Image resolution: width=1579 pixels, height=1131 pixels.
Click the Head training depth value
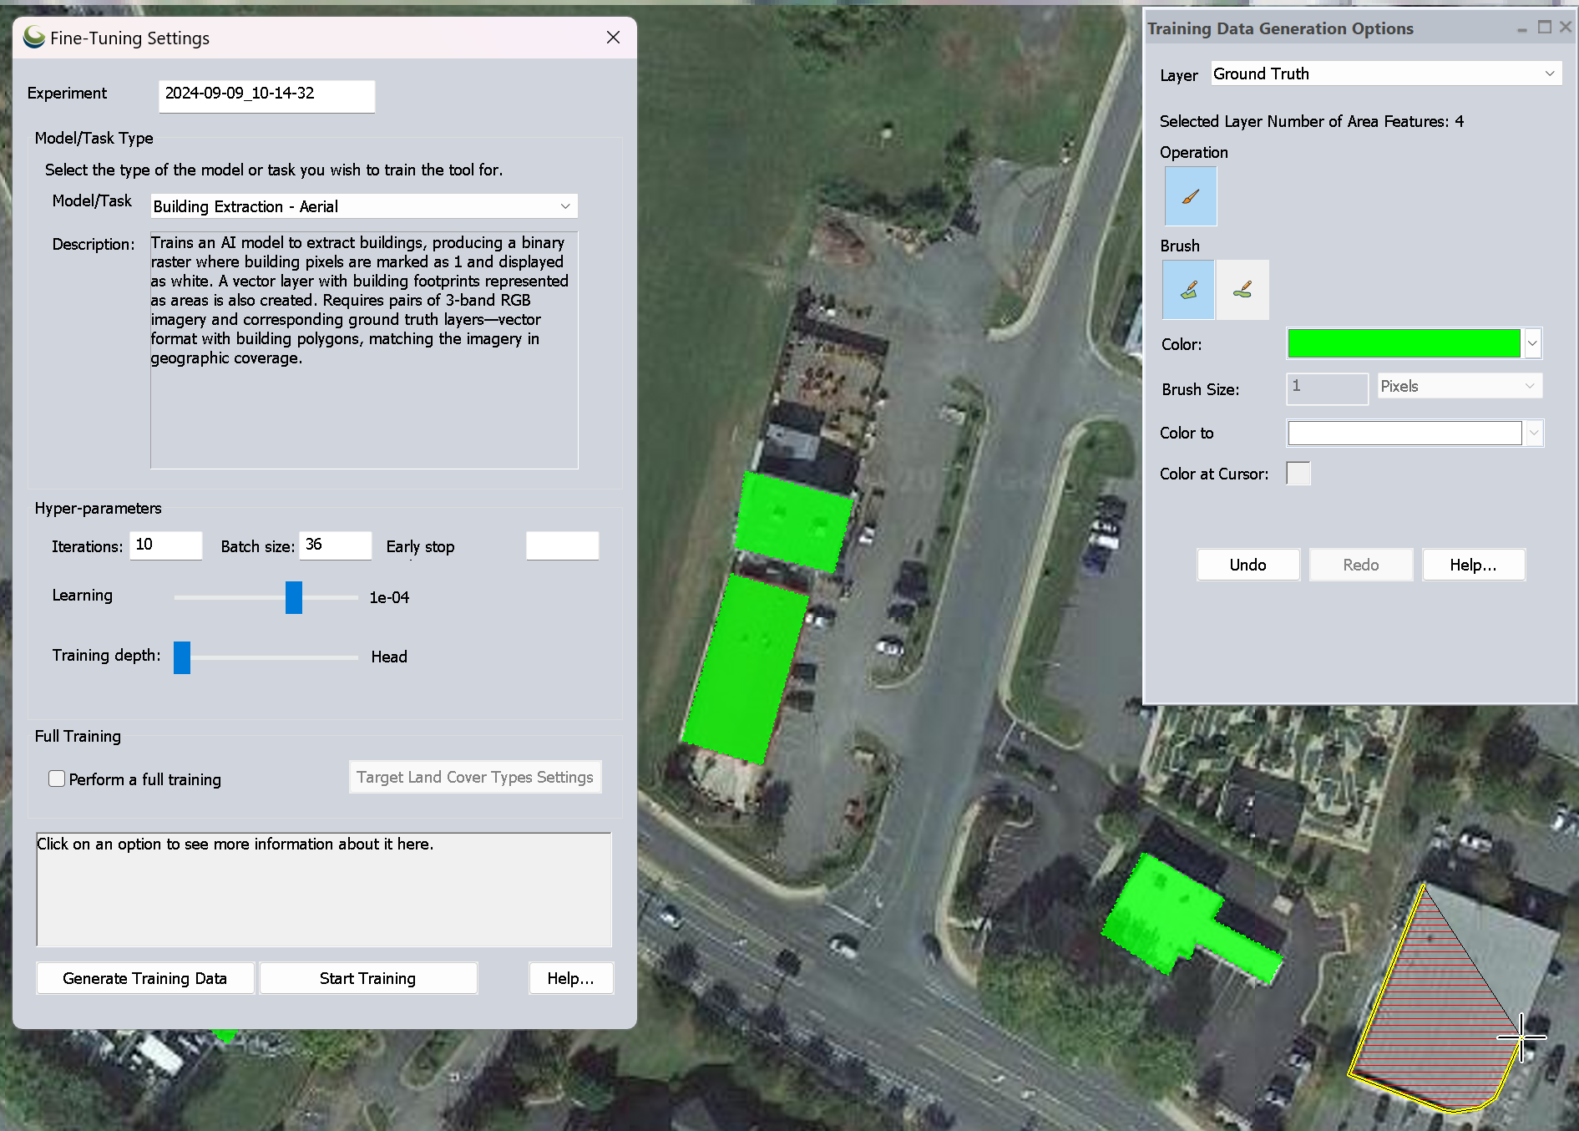tap(389, 657)
